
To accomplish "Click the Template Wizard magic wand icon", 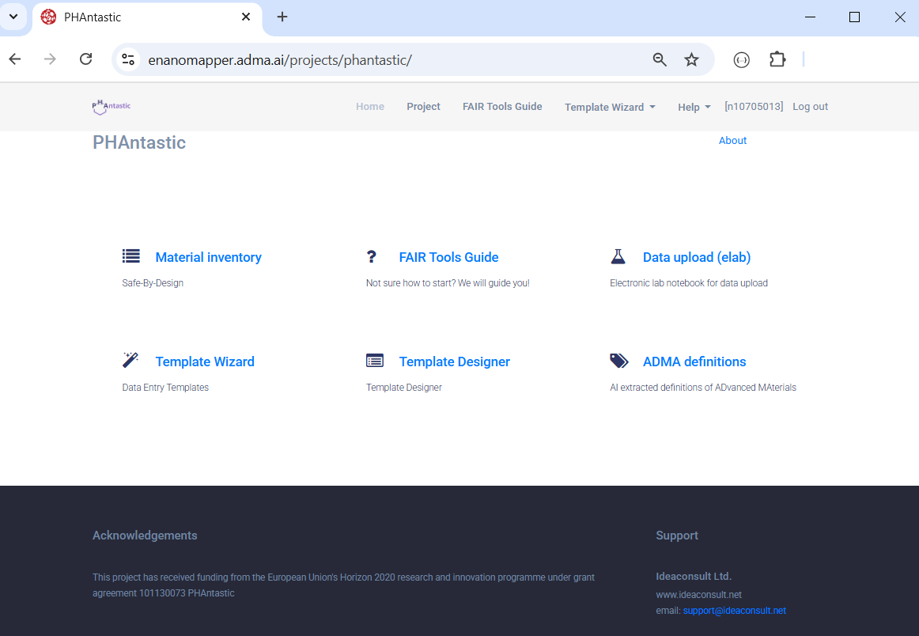I will click(130, 361).
